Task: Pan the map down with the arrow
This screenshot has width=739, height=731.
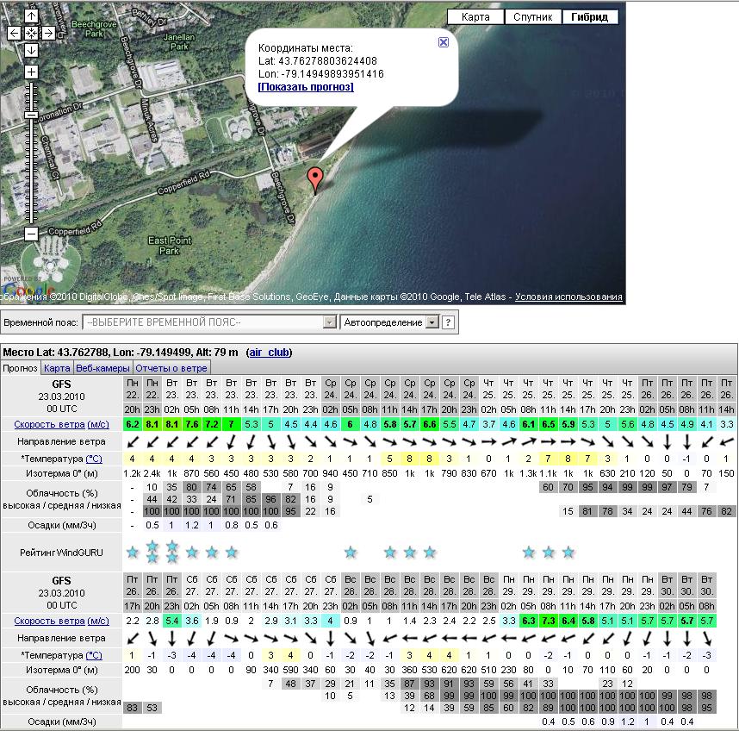Action: point(31,50)
